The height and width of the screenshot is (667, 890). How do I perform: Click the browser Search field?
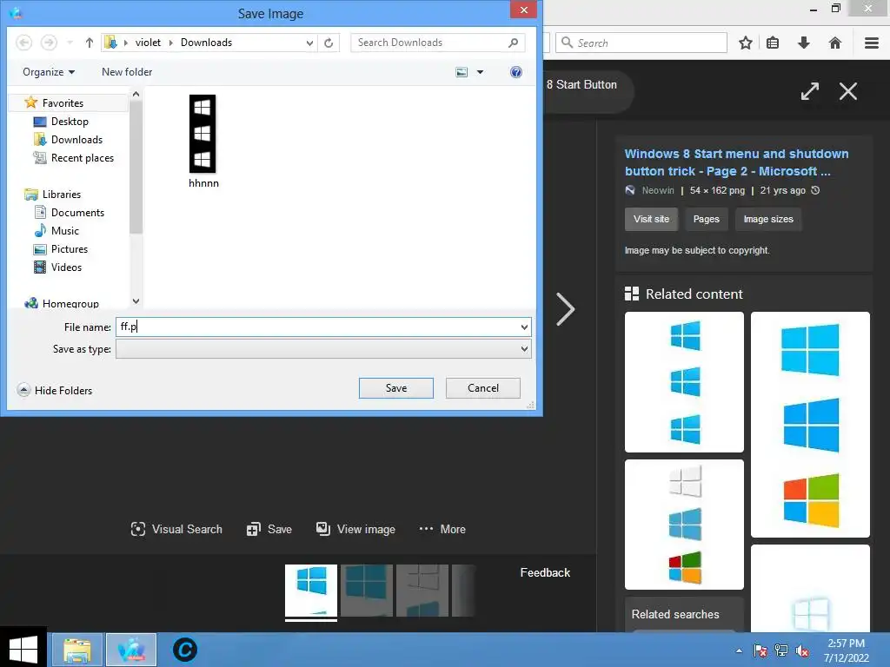point(641,43)
